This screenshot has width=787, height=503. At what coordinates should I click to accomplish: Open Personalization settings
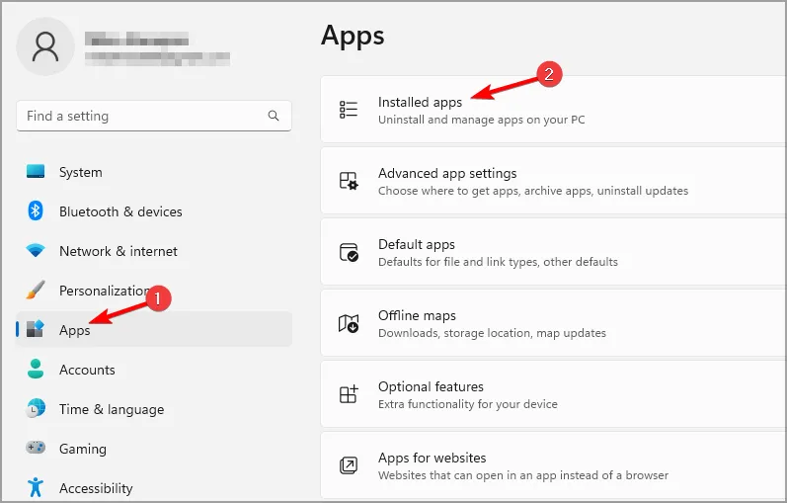click(x=154, y=290)
